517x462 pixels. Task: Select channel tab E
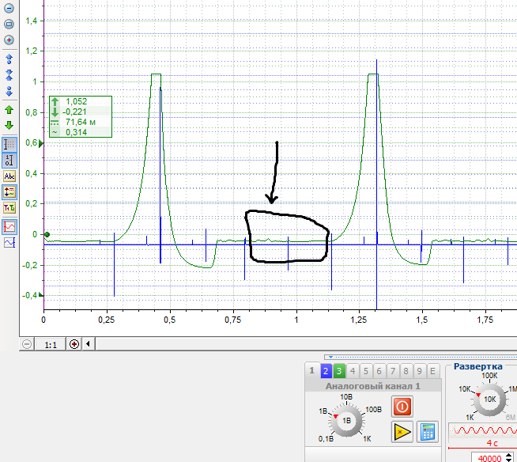432,371
